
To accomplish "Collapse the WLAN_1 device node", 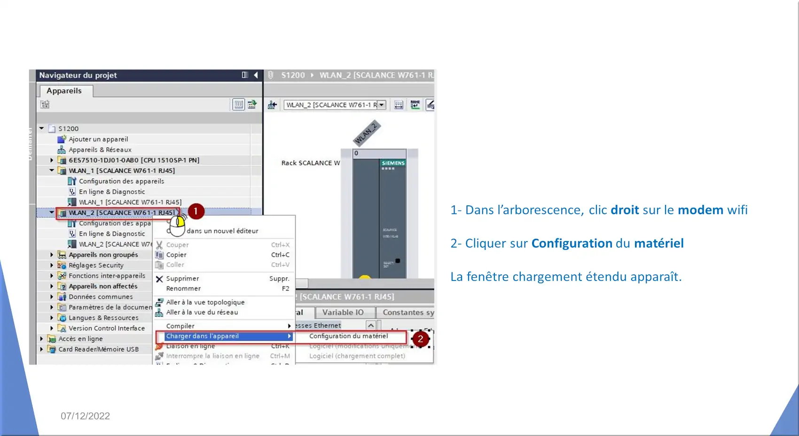I will tap(52, 171).
